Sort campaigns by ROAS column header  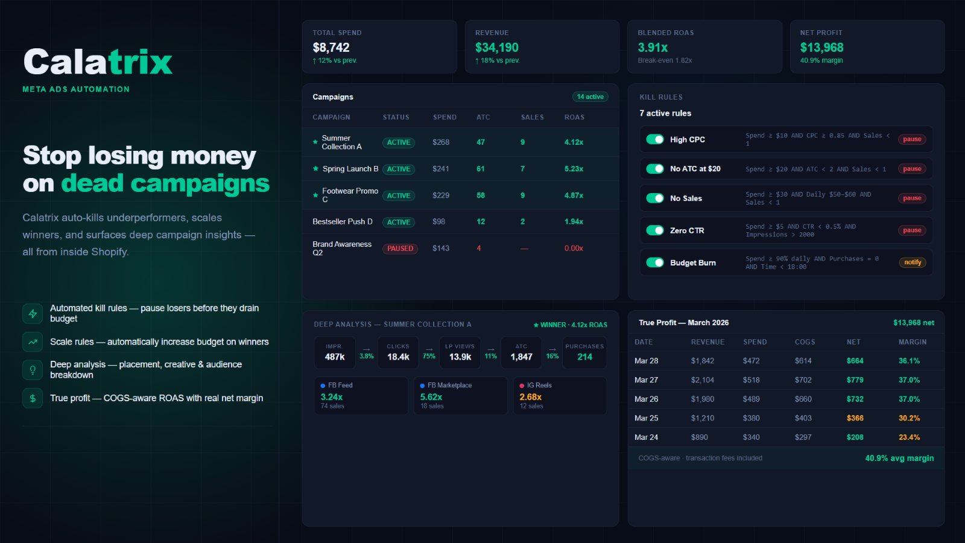[x=574, y=118]
